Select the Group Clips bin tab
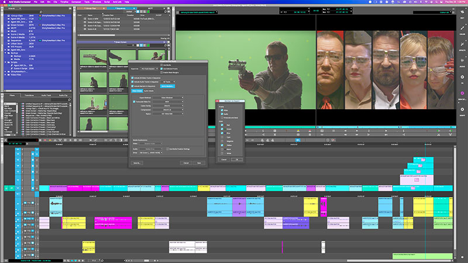This screenshot has width=468, height=263. (x=91, y=8)
